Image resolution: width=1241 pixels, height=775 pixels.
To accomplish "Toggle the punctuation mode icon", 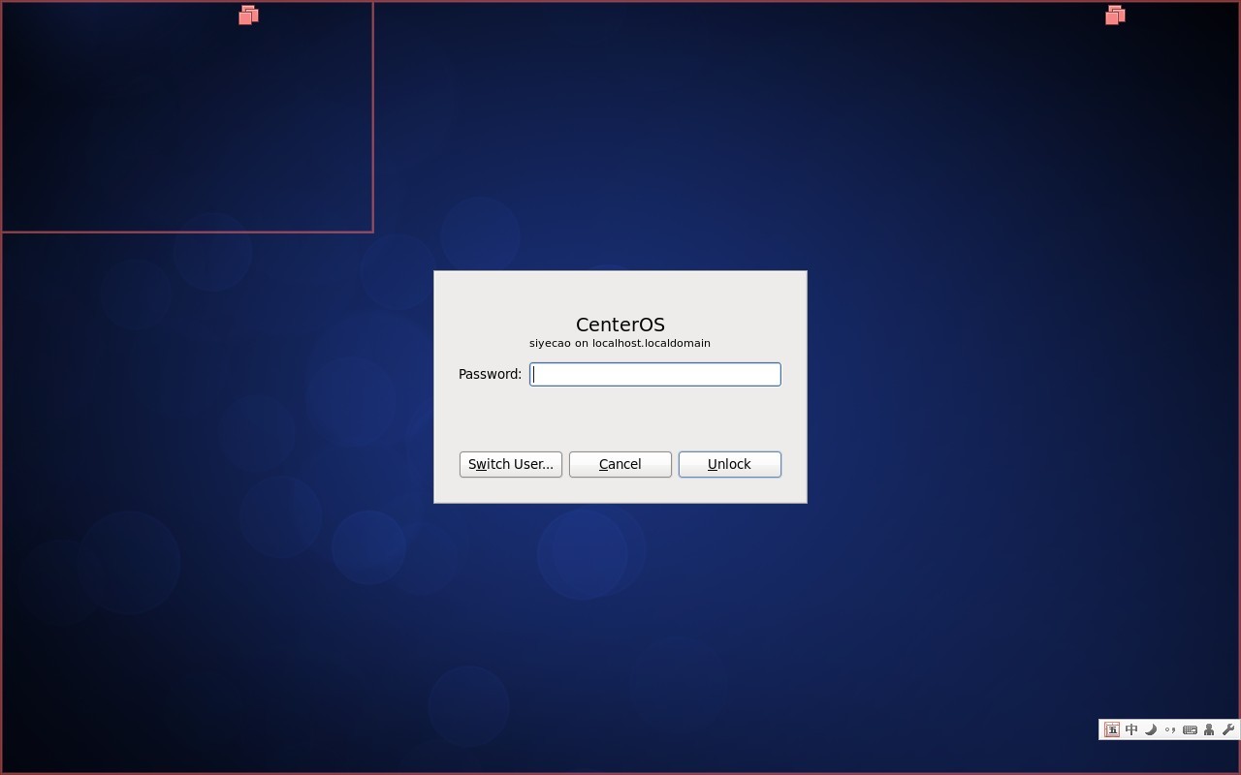I will pyautogui.click(x=1170, y=729).
